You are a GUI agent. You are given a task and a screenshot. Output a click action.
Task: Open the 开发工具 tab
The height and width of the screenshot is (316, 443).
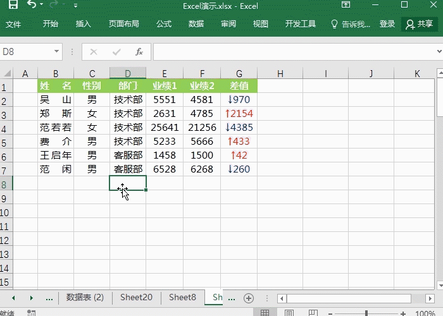point(301,24)
